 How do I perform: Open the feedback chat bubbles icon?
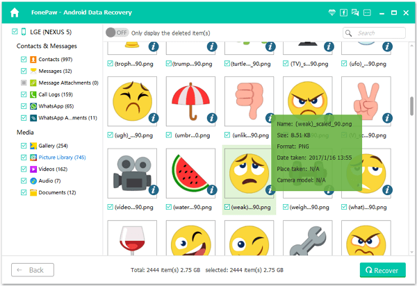click(355, 12)
